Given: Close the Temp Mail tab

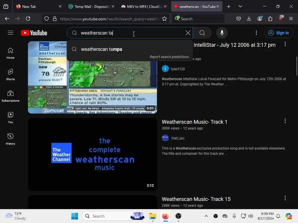Looking at the screenshot, I should [x=113, y=6].
